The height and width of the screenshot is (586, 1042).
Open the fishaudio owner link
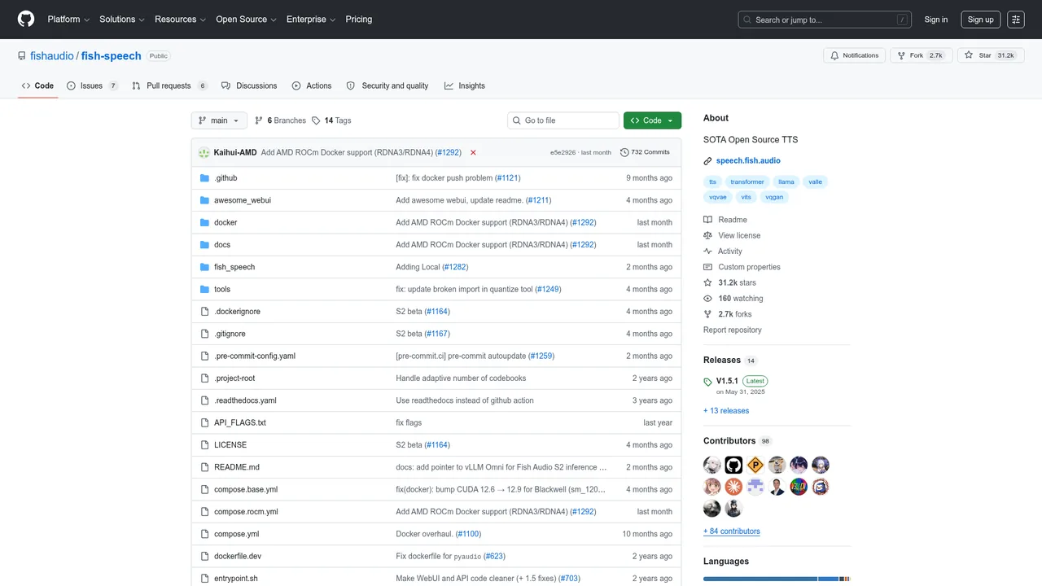[x=52, y=56]
